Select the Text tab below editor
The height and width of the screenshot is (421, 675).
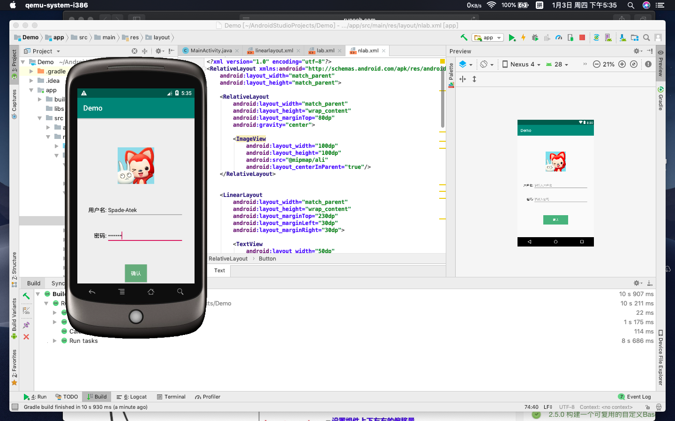click(x=219, y=270)
